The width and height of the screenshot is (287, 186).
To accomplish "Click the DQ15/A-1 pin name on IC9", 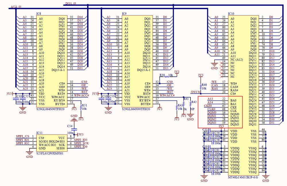I will pos(144,70).
